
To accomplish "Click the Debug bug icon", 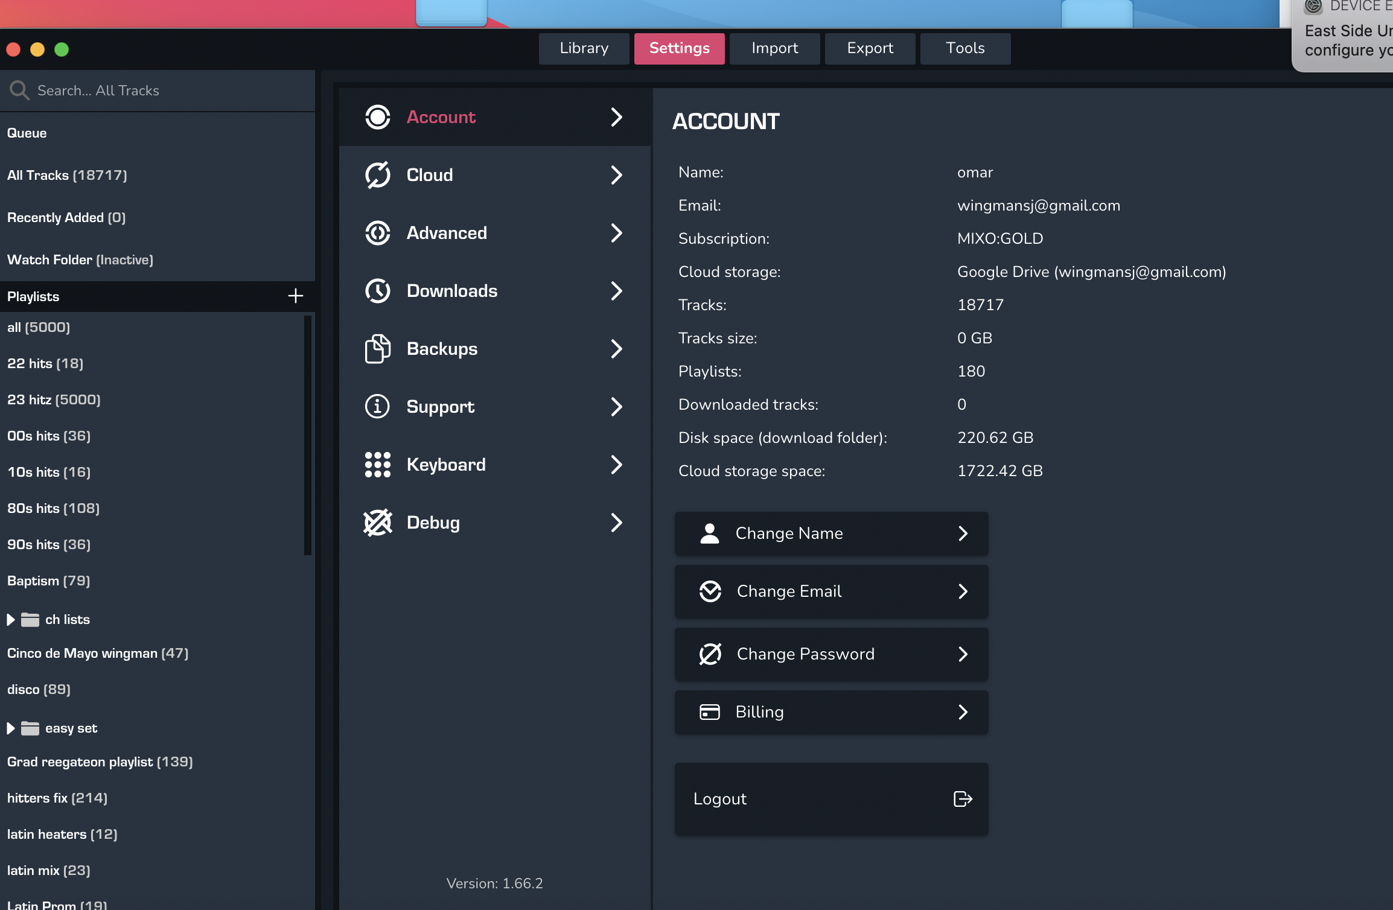I will pyautogui.click(x=378, y=523).
